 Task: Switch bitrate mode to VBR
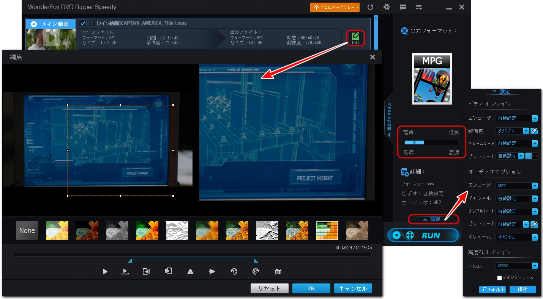point(535,156)
